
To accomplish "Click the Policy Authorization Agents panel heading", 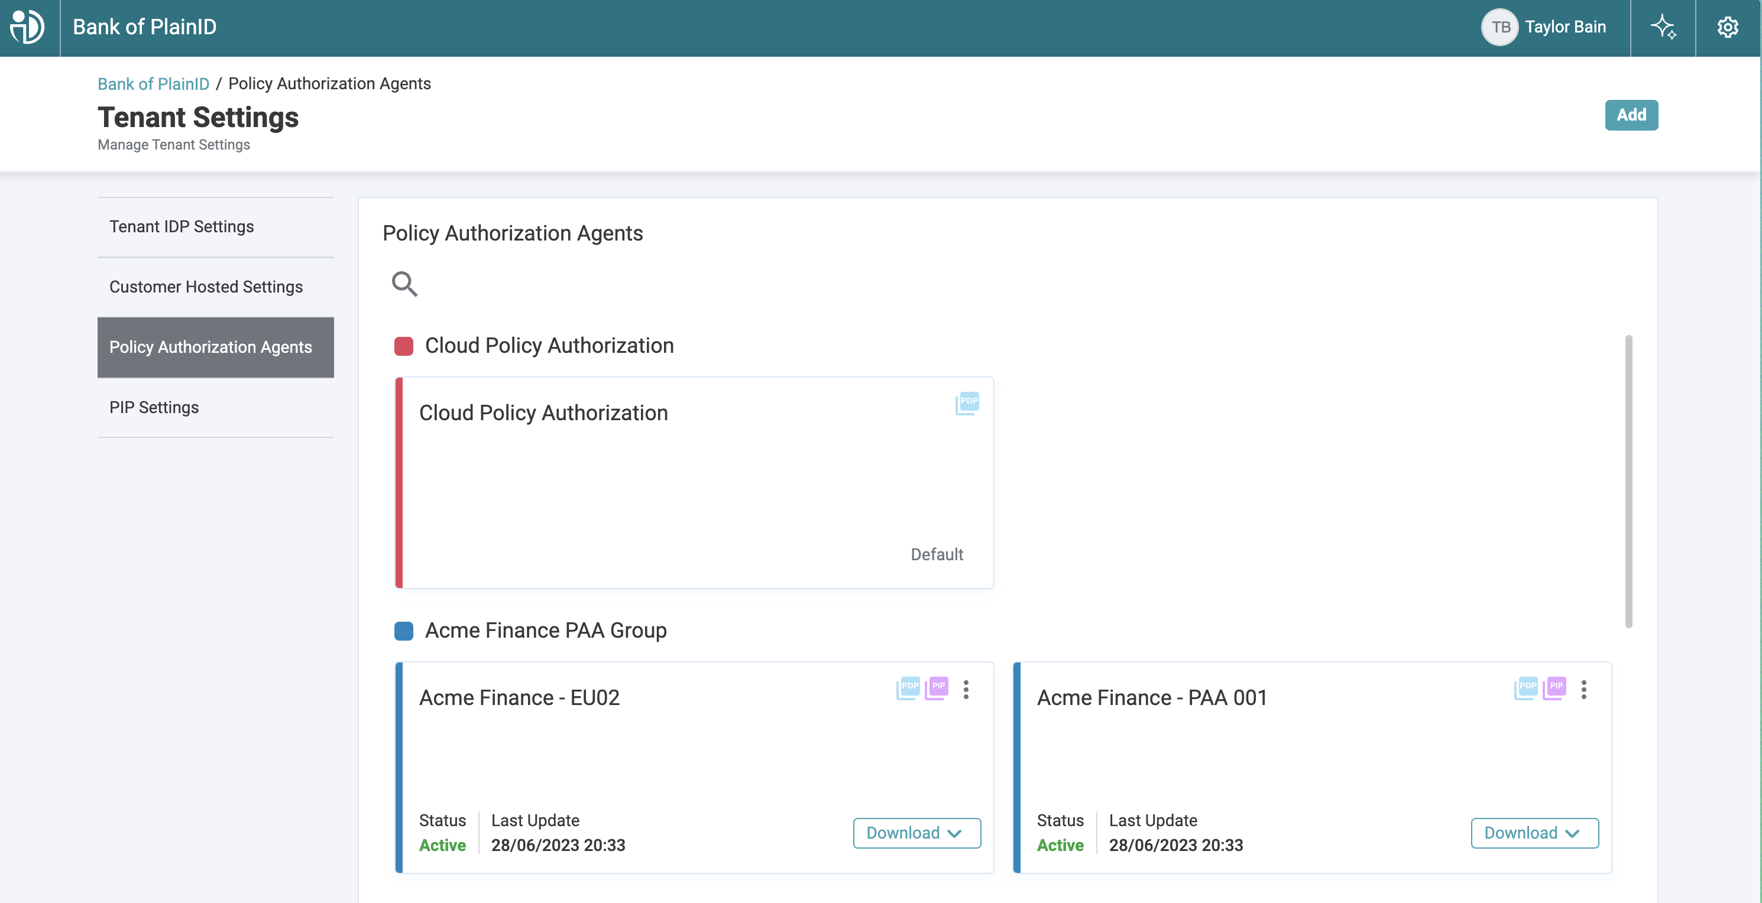I will 512,233.
